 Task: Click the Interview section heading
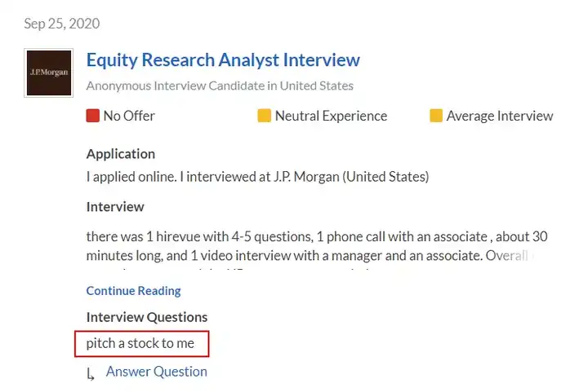click(115, 207)
